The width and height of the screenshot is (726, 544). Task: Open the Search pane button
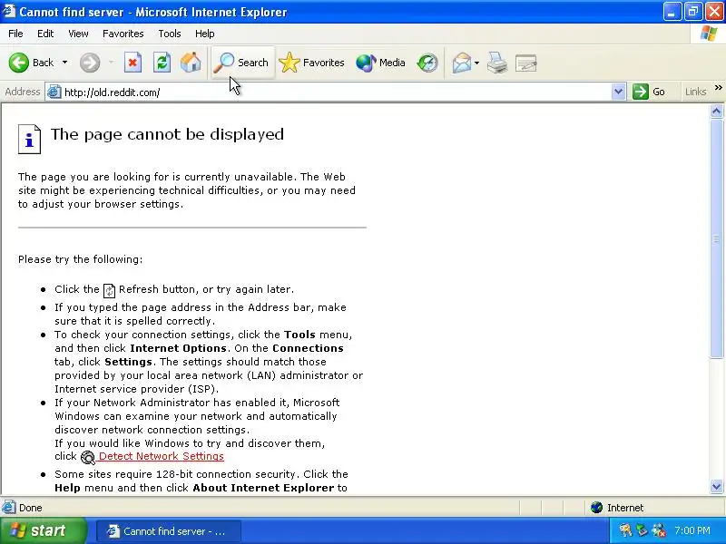pos(242,63)
